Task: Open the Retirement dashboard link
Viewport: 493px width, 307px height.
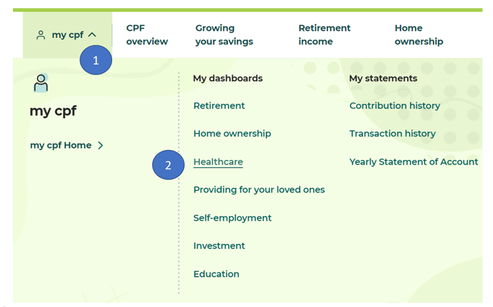Action: 219,106
